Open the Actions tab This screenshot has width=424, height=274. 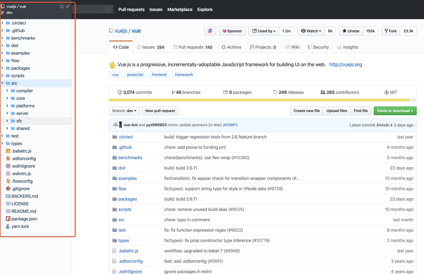[x=231, y=47]
